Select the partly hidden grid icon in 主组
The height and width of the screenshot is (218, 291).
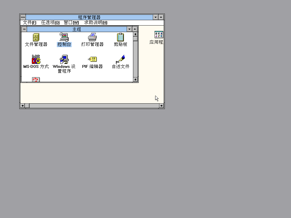(36, 79)
